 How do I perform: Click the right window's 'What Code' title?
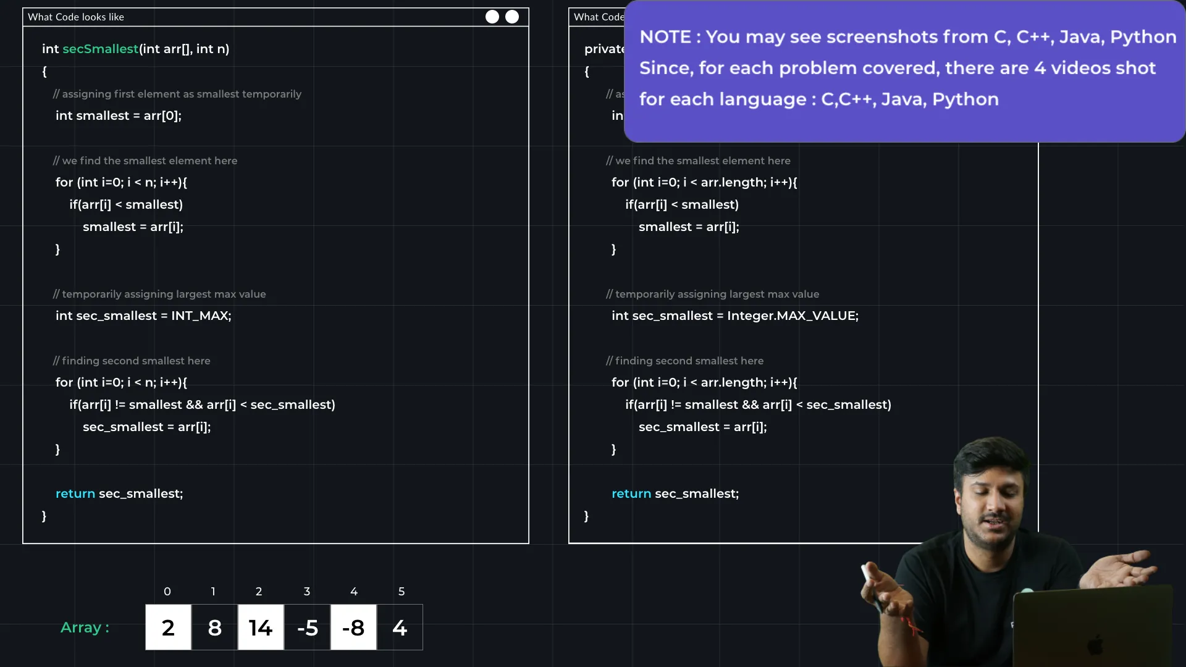[x=598, y=17]
